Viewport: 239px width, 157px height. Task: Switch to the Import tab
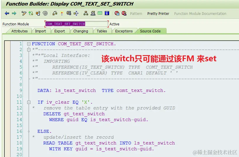click(x=40, y=31)
